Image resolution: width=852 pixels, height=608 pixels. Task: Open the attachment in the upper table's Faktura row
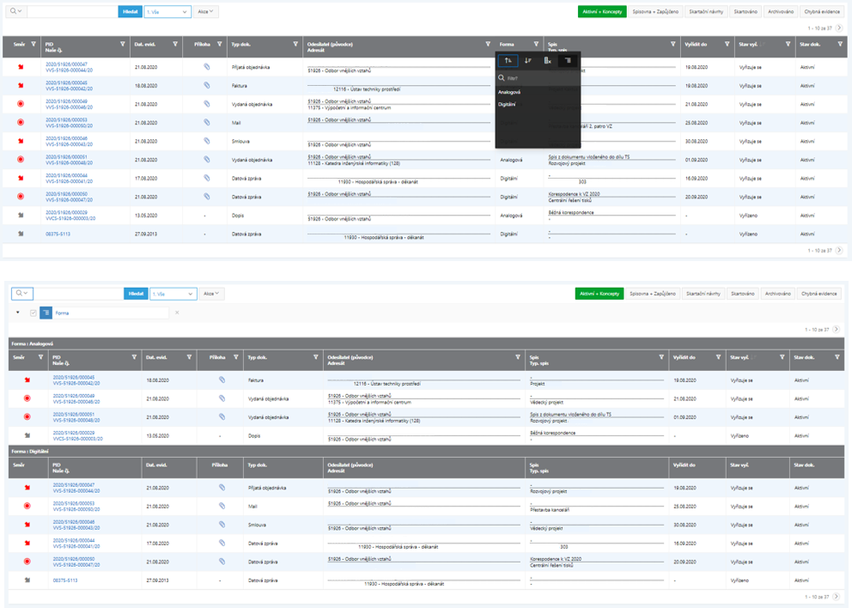[x=206, y=85]
